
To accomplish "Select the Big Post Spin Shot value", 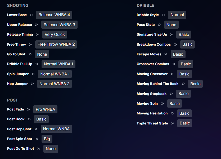I will coord(47,139).
